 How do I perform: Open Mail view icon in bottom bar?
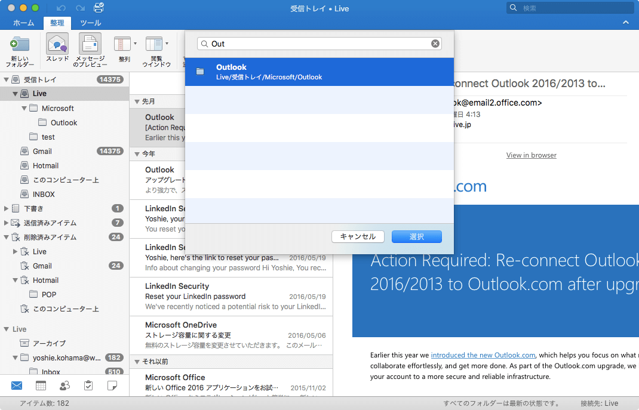tap(17, 385)
